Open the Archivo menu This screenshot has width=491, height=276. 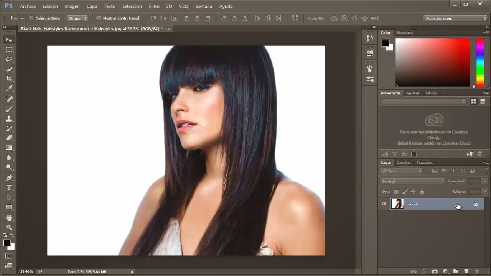pos(28,6)
